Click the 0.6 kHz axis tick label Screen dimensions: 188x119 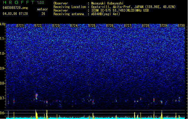(3, 113)
